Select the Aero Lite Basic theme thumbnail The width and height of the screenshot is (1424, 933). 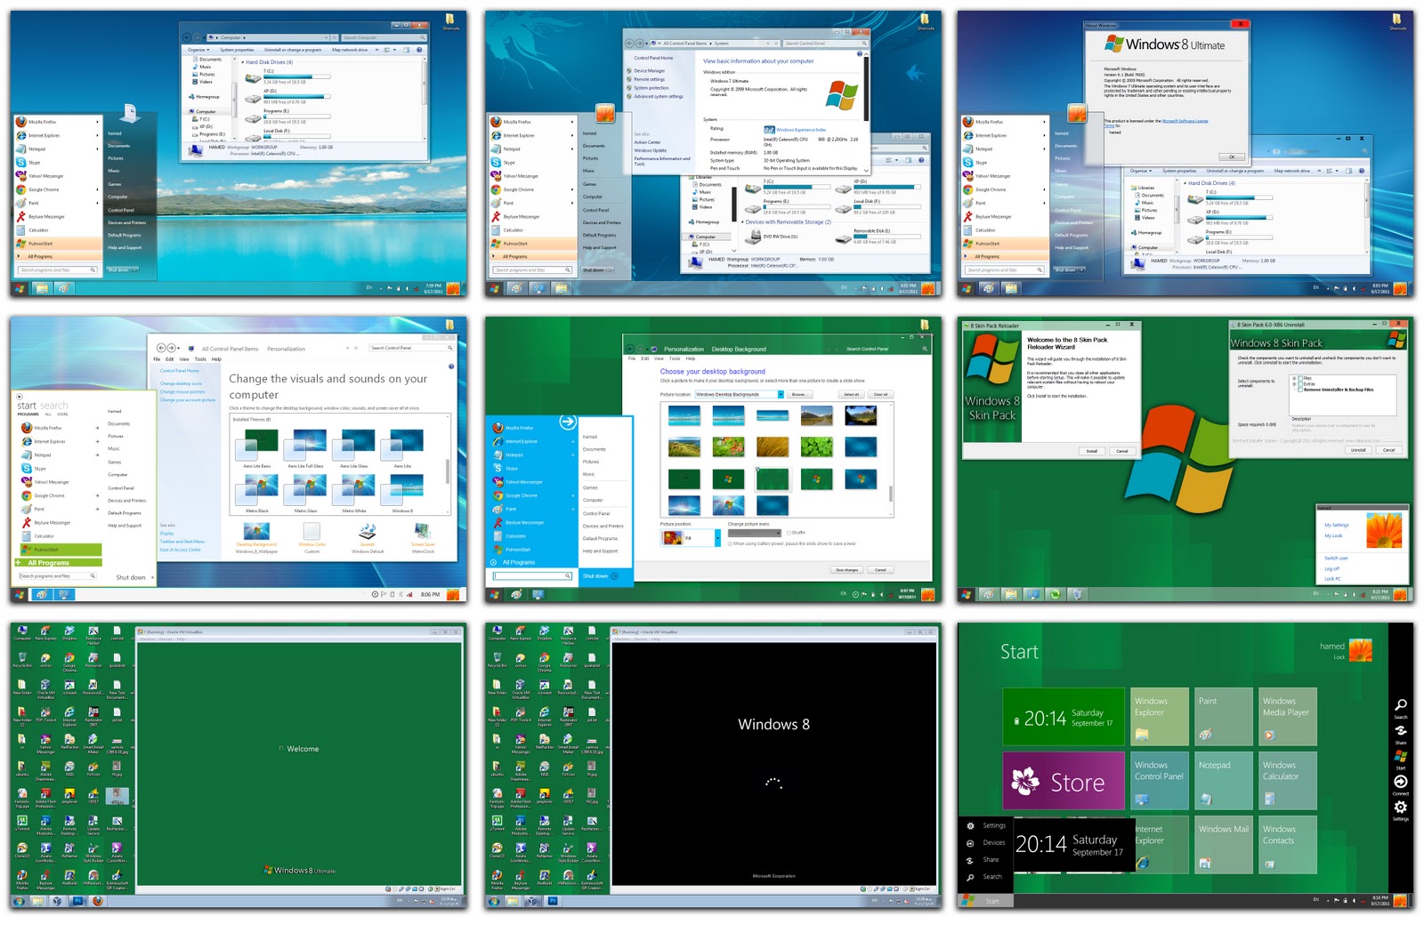coord(257,444)
